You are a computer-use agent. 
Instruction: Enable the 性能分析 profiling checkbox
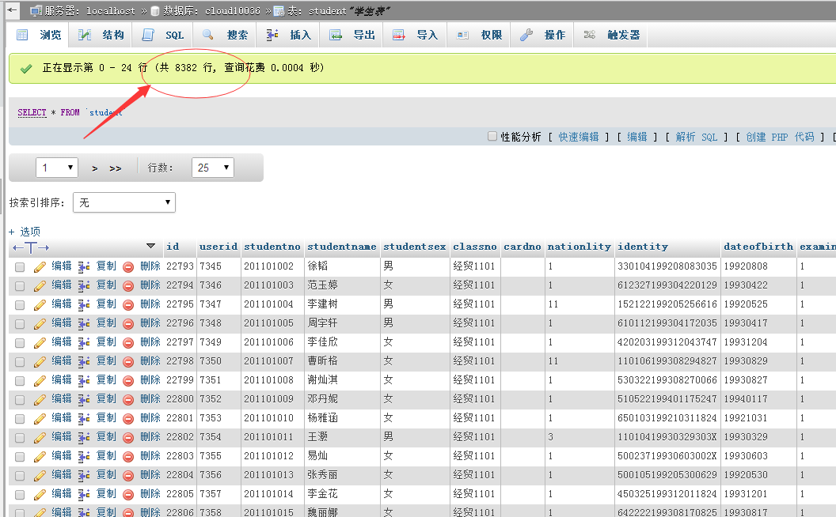click(492, 136)
